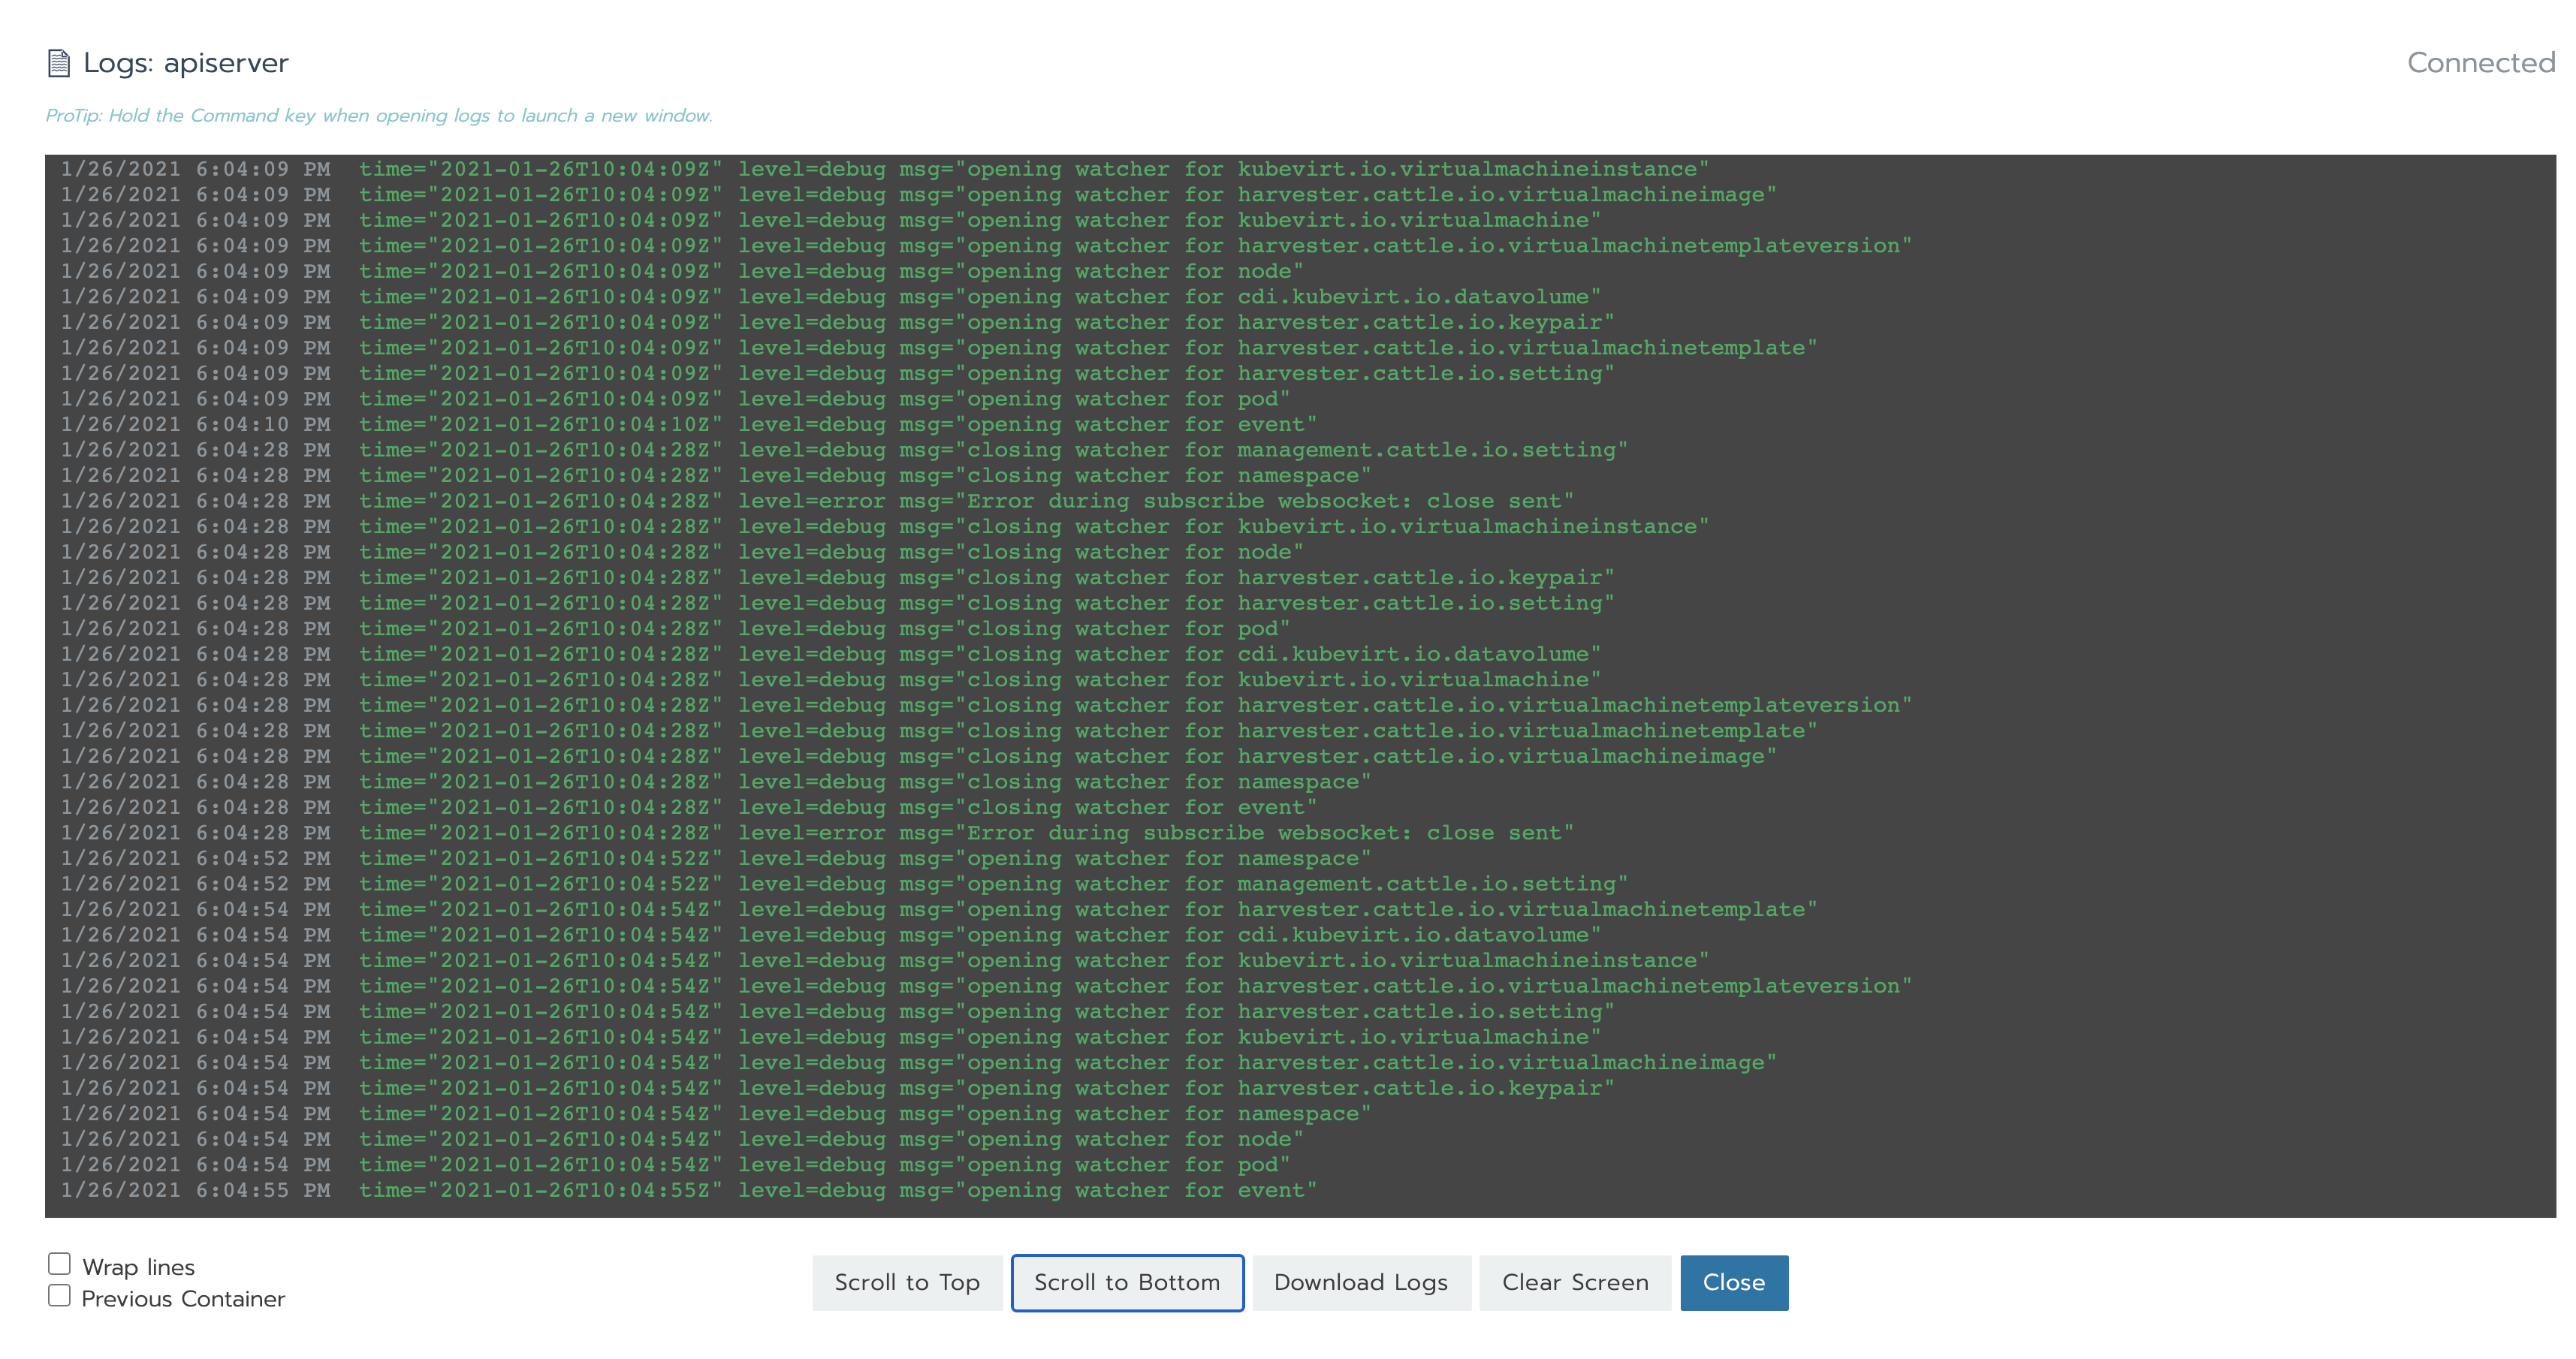Check the Previous Container checkbox
The height and width of the screenshot is (1359, 2576).
tap(60, 1296)
